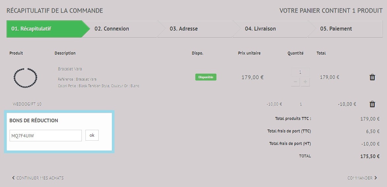Screen dimensions: 387x187
Task: Click the 6,50 € shipping amount
Action: [373, 131]
